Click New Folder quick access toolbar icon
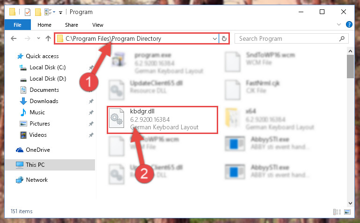 [x=38, y=12]
